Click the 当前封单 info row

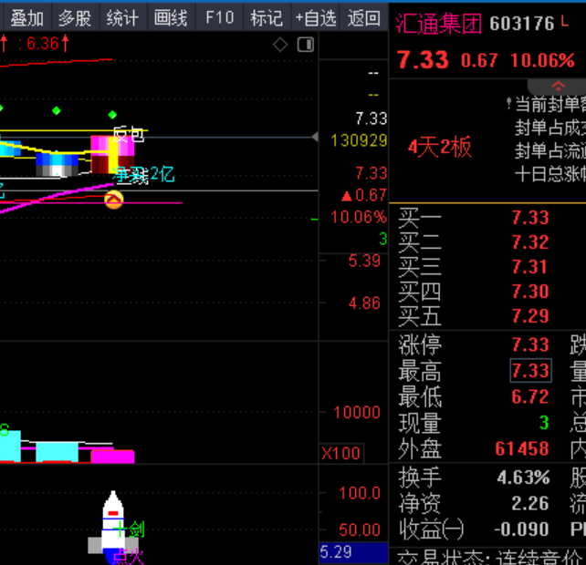click(x=547, y=104)
